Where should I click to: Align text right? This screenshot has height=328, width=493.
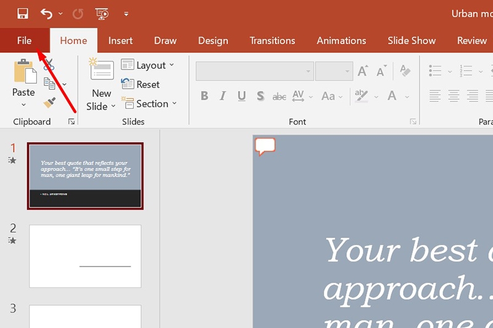click(473, 96)
